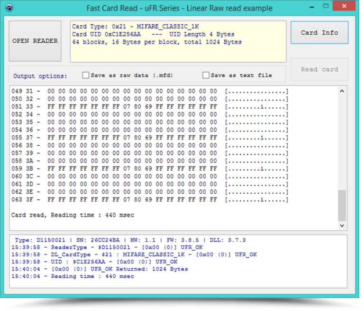Maximize the Fast Card Read window
364x311 pixels.
pos(326,6)
